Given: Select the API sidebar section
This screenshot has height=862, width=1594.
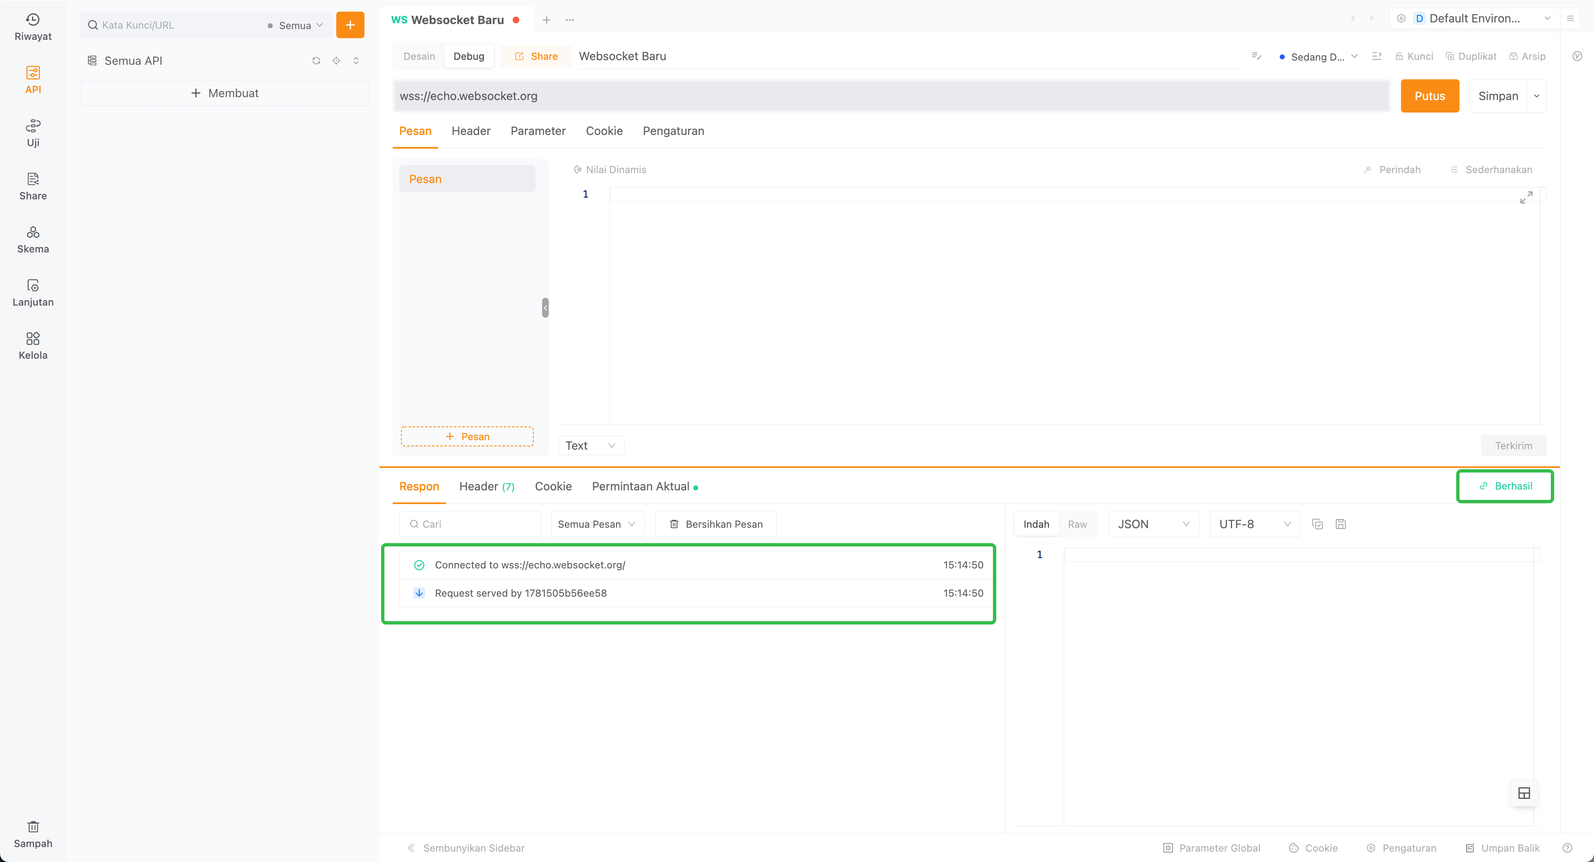Looking at the screenshot, I should (33, 81).
